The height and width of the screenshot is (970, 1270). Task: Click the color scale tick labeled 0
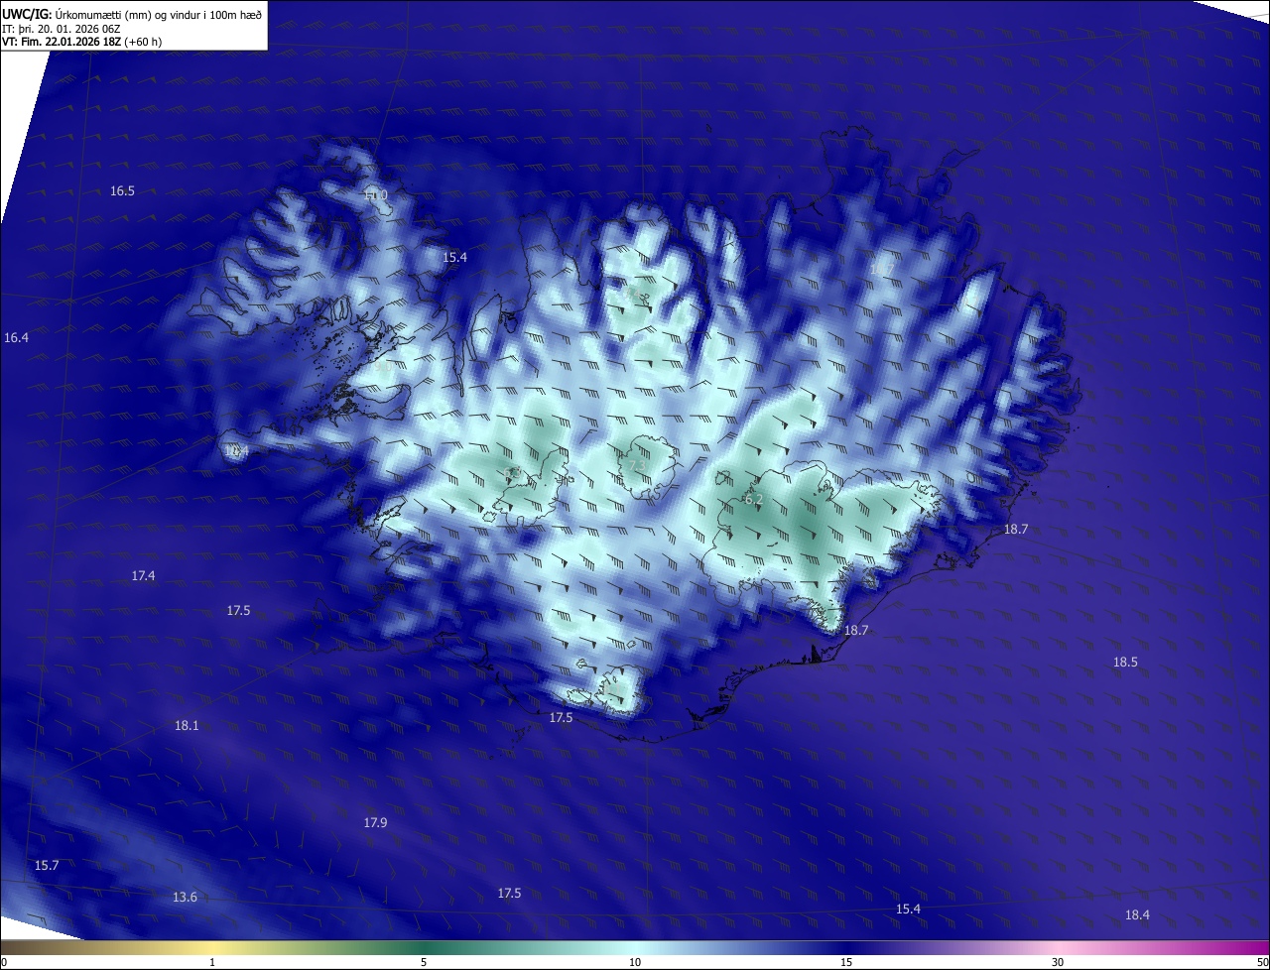[3, 962]
